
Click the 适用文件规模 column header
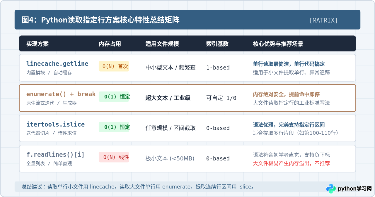pyautogui.click(x=162, y=44)
